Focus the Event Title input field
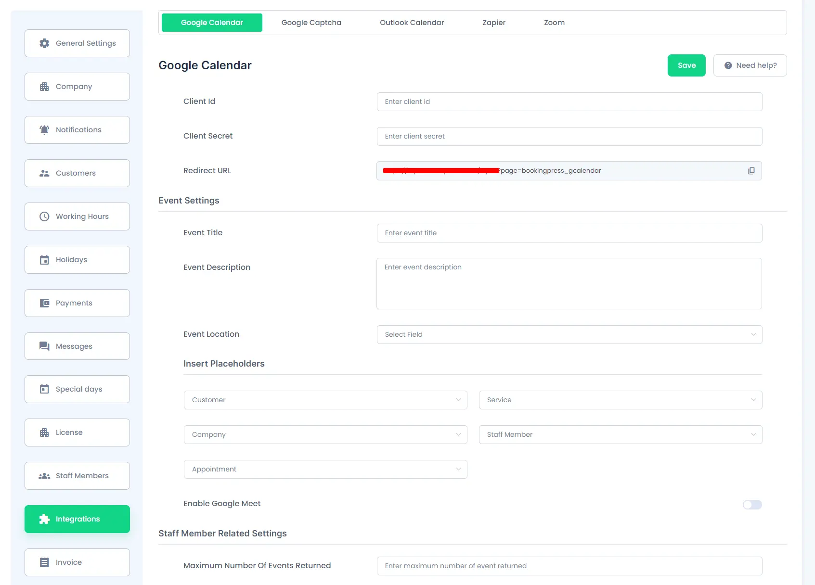Image resolution: width=815 pixels, height=585 pixels. tap(569, 233)
